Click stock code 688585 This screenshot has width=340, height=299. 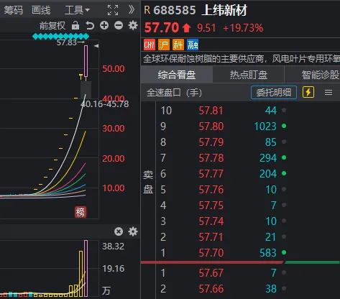pos(175,10)
